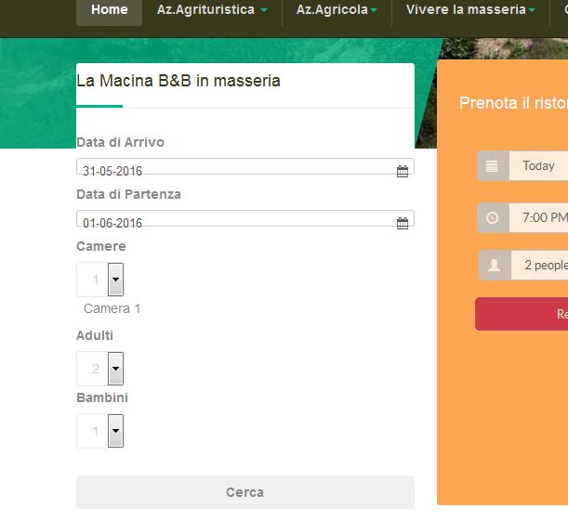Open the Az.Agricola menu
The image size is (568, 521).
pos(337,10)
